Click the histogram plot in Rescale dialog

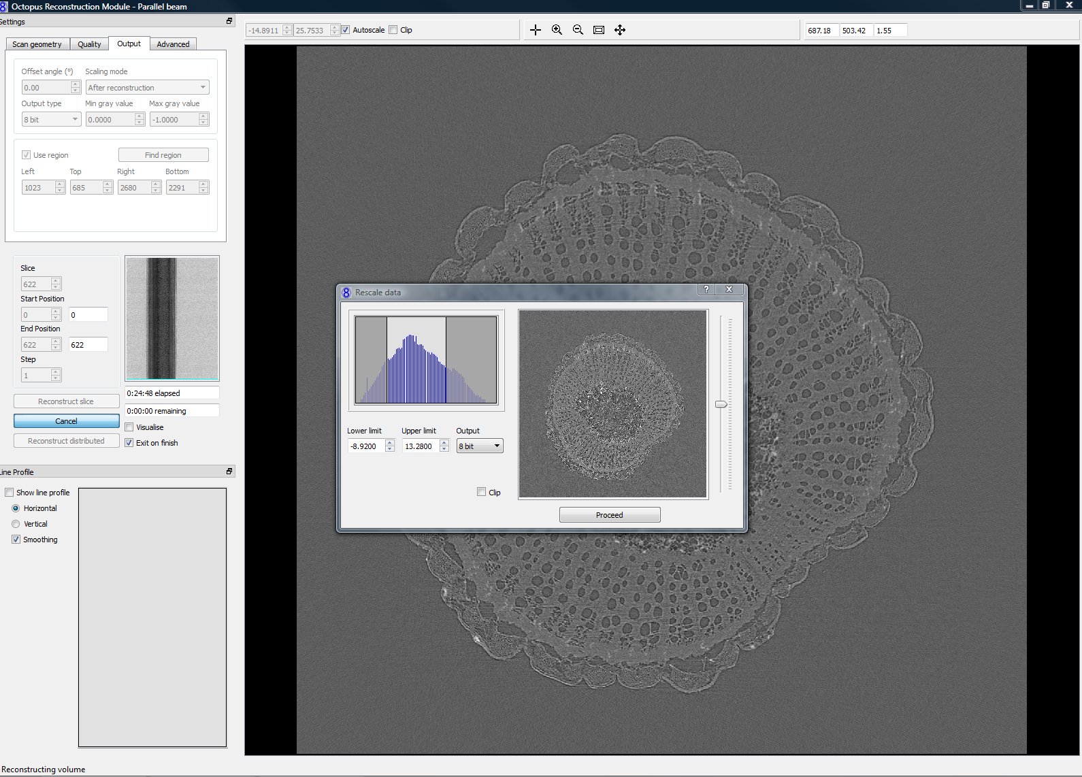click(x=426, y=360)
